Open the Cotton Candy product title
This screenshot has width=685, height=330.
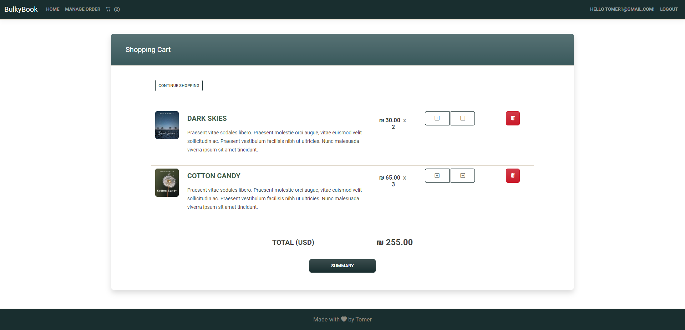pyautogui.click(x=213, y=176)
